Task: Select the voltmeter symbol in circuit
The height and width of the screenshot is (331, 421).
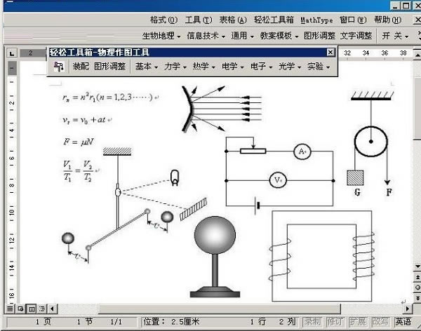Action: 278,180
